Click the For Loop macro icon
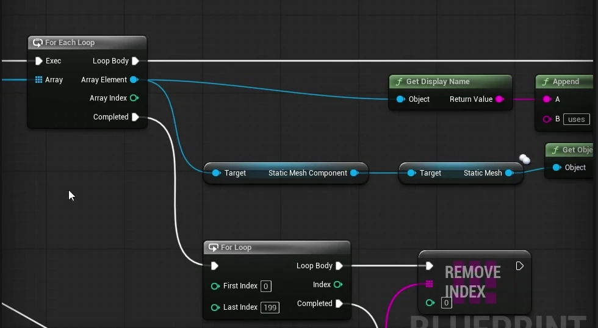 coord(214,248)
